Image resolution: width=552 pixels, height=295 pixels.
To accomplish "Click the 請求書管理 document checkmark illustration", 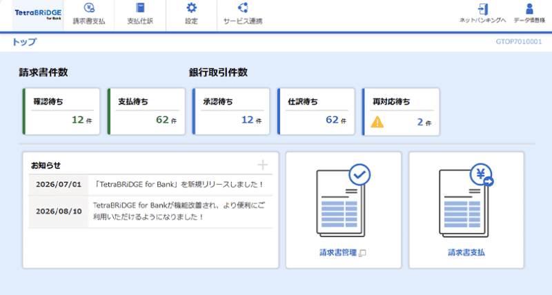I will click(343, 201).
